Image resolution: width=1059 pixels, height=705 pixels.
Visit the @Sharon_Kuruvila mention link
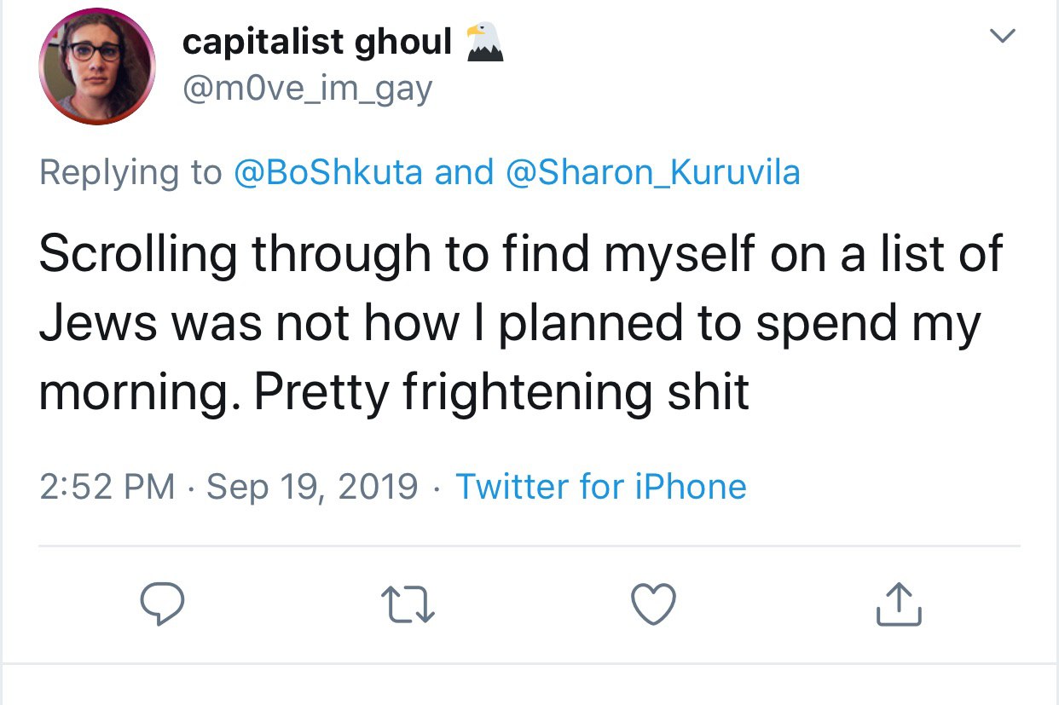point(653,172)
